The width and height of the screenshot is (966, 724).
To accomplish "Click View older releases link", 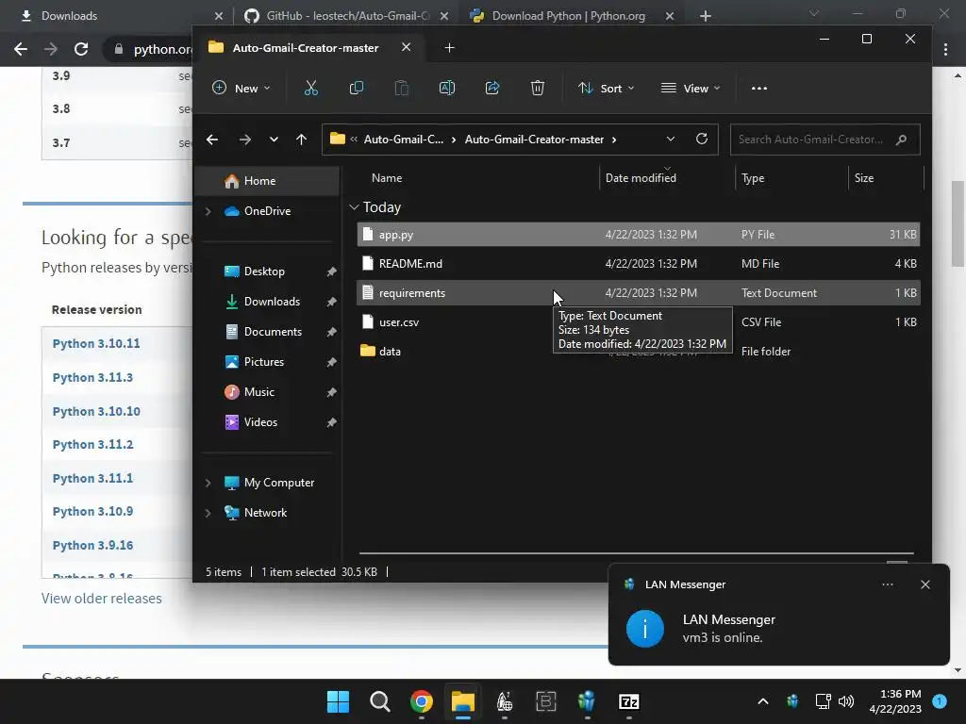I will (102, 599).
